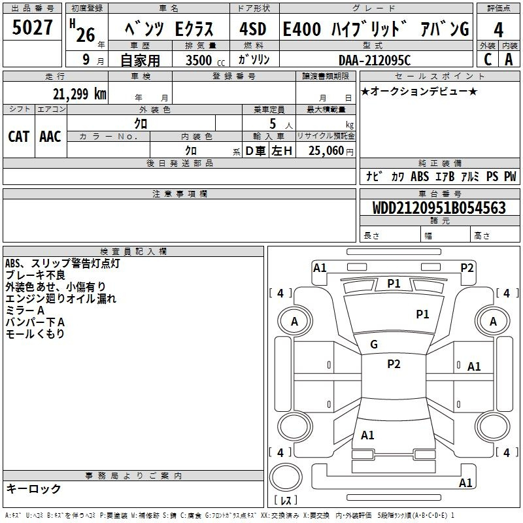523x523 pixels.
Task: Select the 高さ dimension label
Action: pyautogui.click(x=482, y=236)
